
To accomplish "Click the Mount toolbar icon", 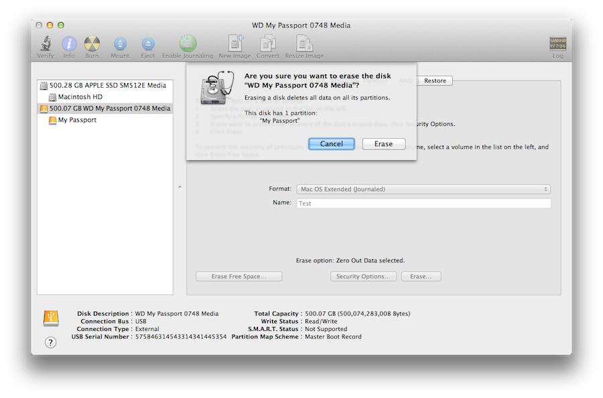I will [x=120, y=44].
